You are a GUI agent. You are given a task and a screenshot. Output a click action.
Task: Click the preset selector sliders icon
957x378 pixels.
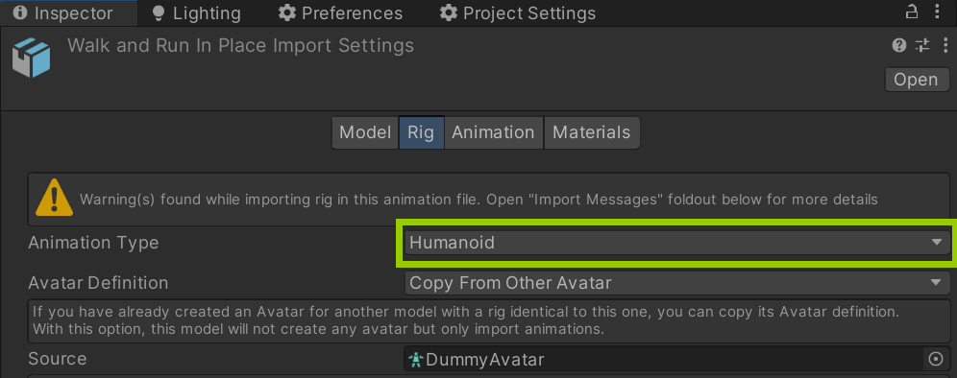(922, 45)
